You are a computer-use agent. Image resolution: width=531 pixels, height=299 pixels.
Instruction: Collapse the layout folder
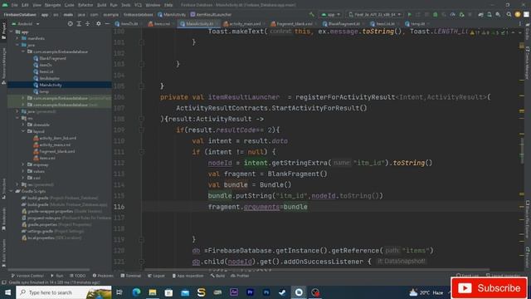click(23, 131)
